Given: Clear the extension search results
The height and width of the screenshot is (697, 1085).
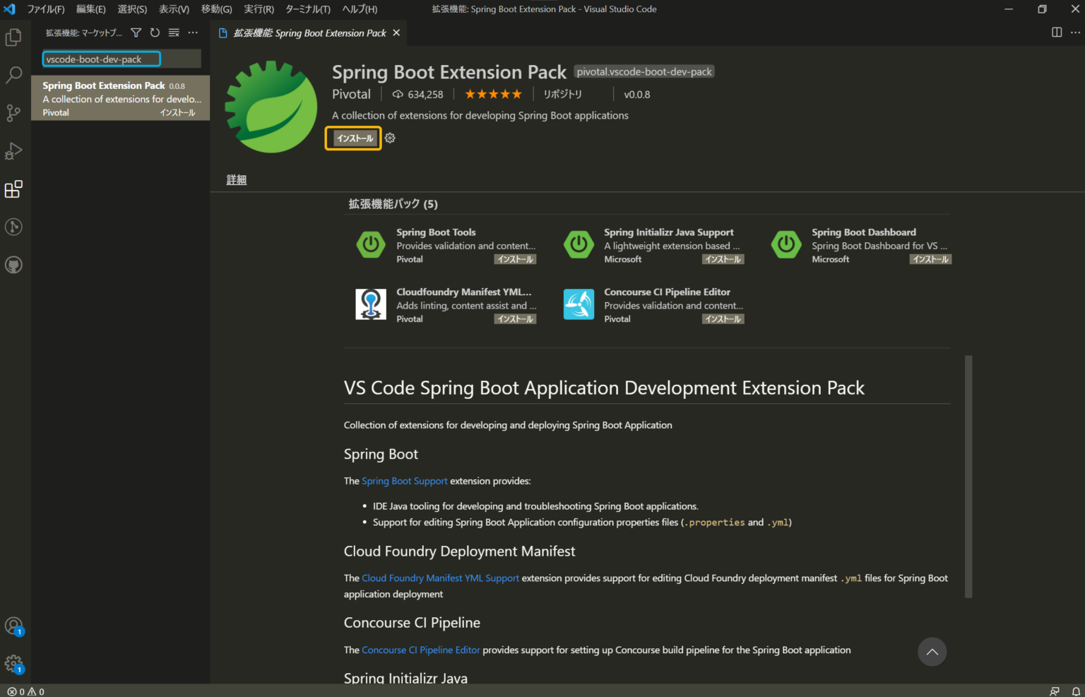Looking at the screenshot, I should tap(174, 32).
